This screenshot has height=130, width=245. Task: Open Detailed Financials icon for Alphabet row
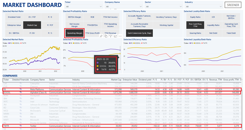pos(21,92)
